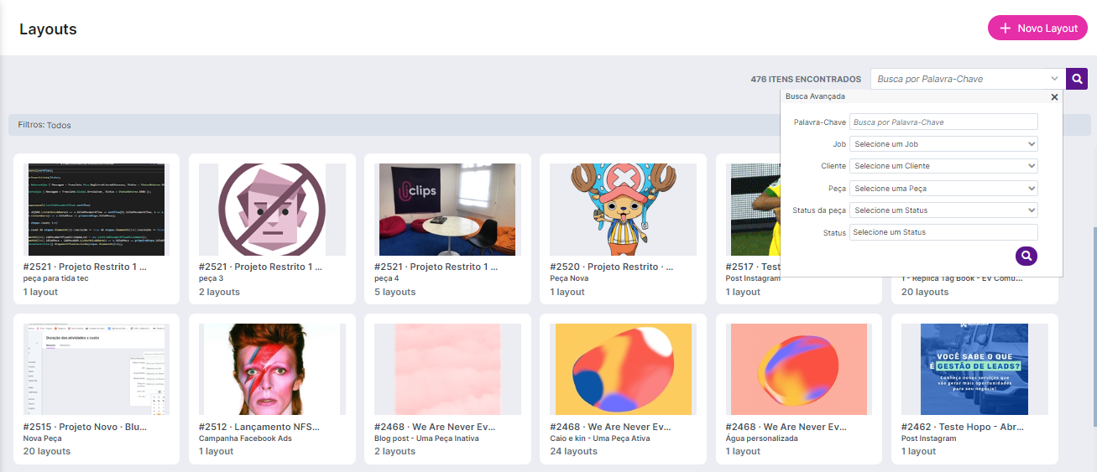Click the "2 layouts" text under peça 3
This screenshot has width=1097, height=472.
coord(219,292)
